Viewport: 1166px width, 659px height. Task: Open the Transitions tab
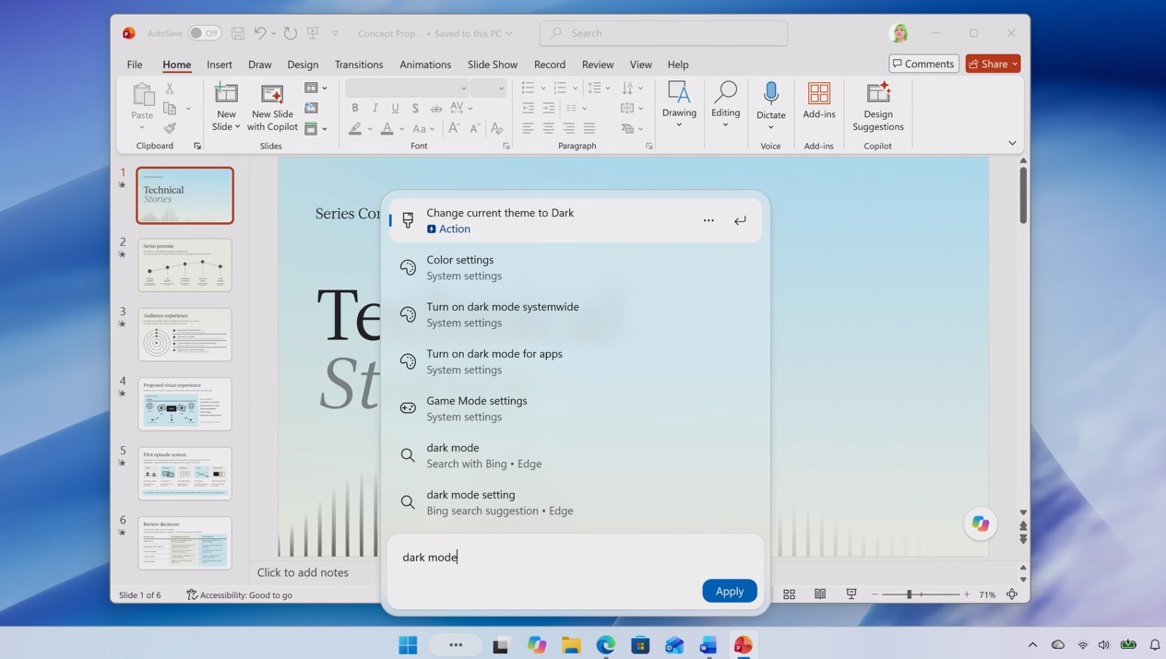359,65
